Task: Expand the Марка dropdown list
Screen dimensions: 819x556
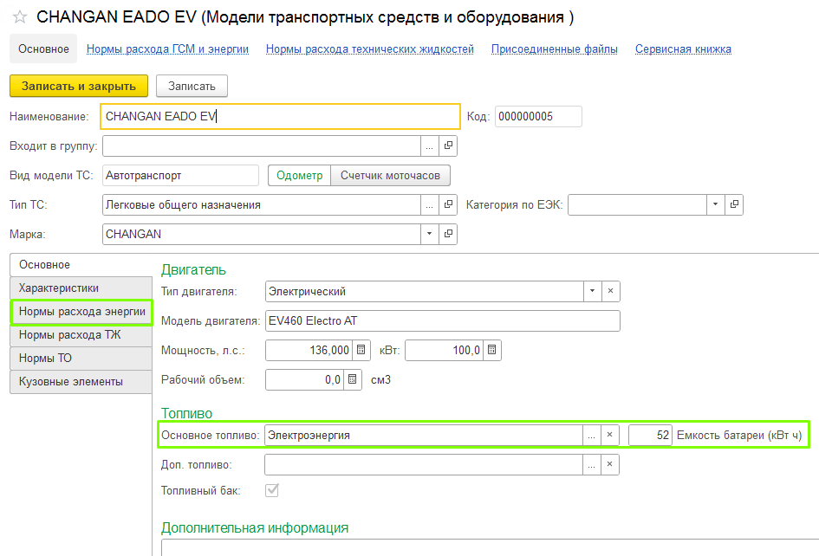Action: [x=430, y=234]
